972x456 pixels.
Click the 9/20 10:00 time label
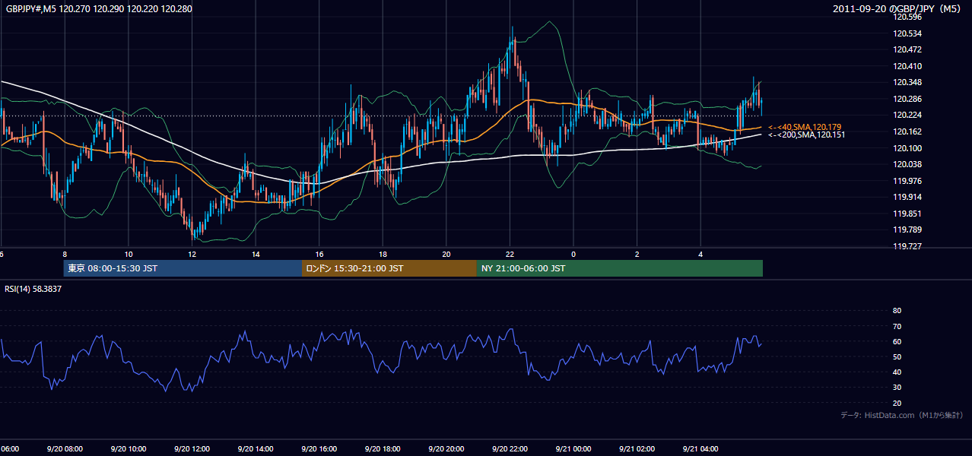(x=129, y=449)
